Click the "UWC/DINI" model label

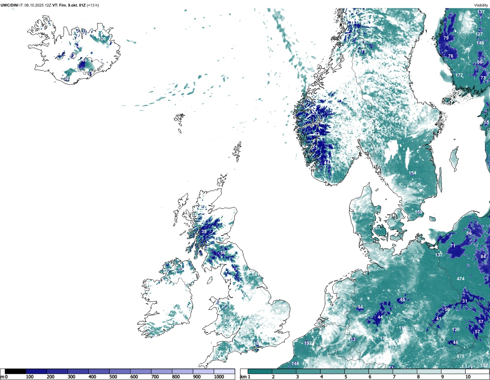coord(9,5)
